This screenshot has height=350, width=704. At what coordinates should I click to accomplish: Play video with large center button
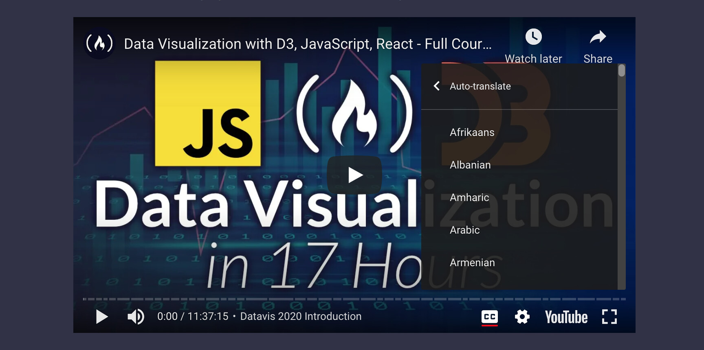tap(354, 175)
